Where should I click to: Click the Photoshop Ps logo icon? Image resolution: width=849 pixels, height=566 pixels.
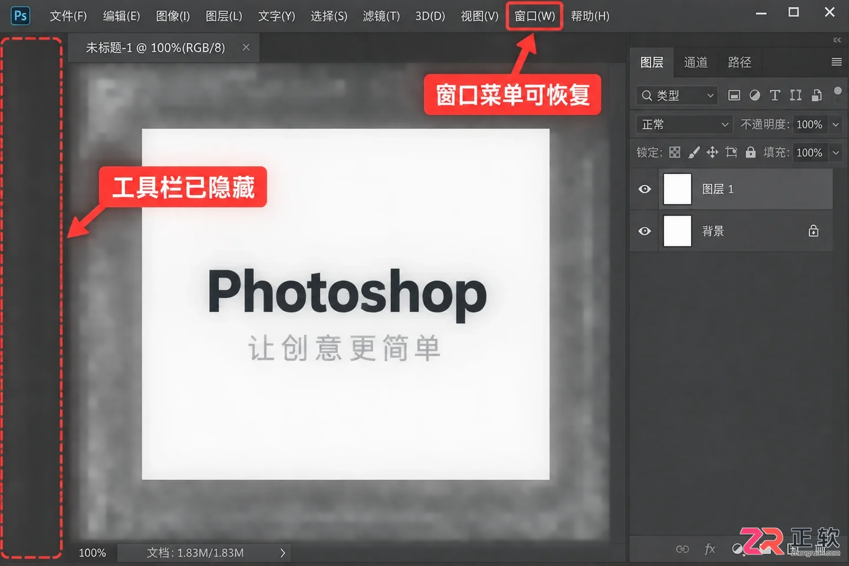21,16
